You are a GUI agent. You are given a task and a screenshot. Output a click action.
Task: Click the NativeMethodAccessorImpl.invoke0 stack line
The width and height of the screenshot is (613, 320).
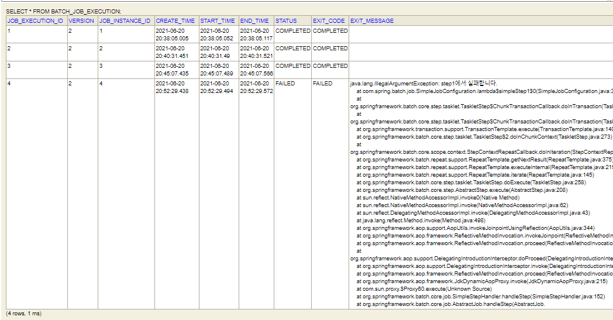438,198
